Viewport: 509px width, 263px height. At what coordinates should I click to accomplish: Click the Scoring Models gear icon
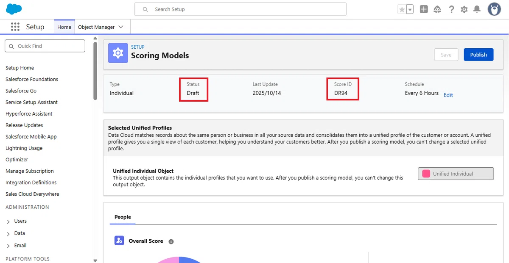[118, 53]
